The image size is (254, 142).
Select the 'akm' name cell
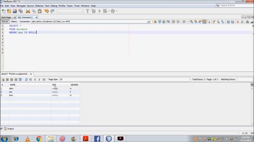click(30, 88)
